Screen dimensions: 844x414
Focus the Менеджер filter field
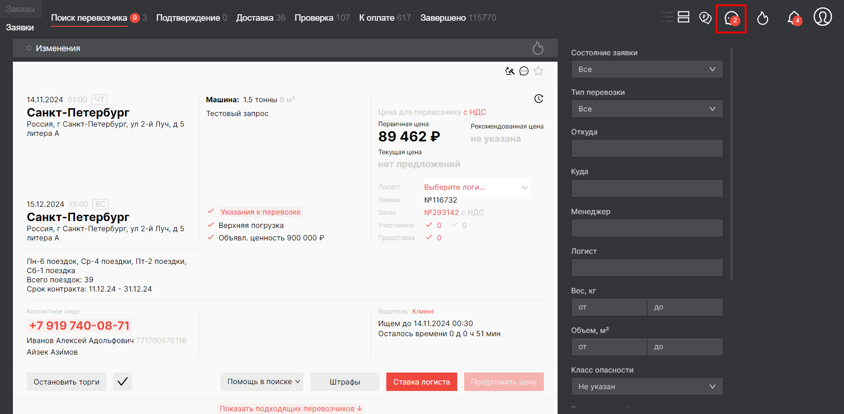pos(647,228)
